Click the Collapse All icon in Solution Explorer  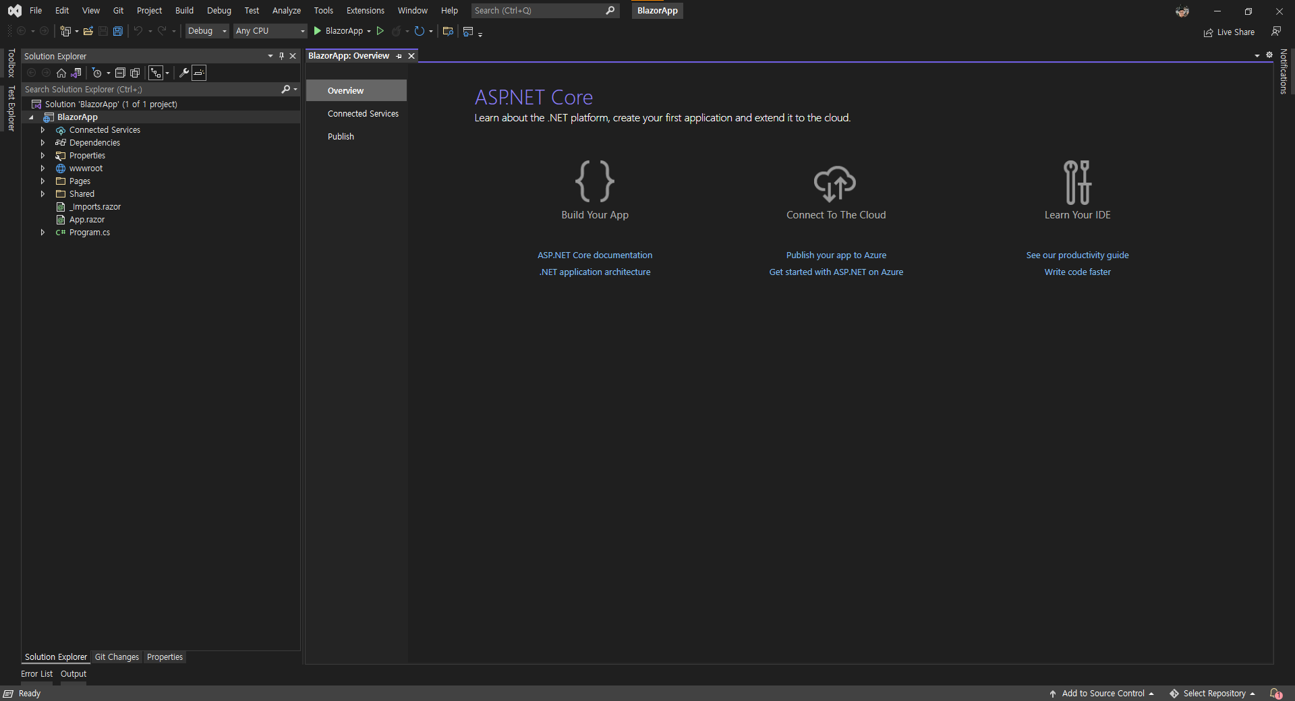(x=120, y=73)
